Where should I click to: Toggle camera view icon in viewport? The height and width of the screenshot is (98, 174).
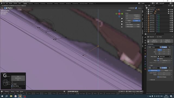[122, 24]
